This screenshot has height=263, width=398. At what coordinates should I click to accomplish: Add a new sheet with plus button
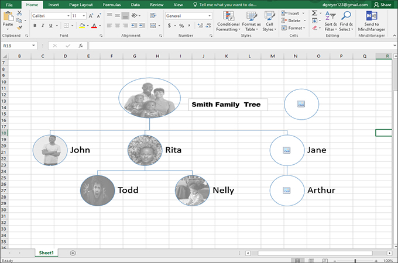73,253
